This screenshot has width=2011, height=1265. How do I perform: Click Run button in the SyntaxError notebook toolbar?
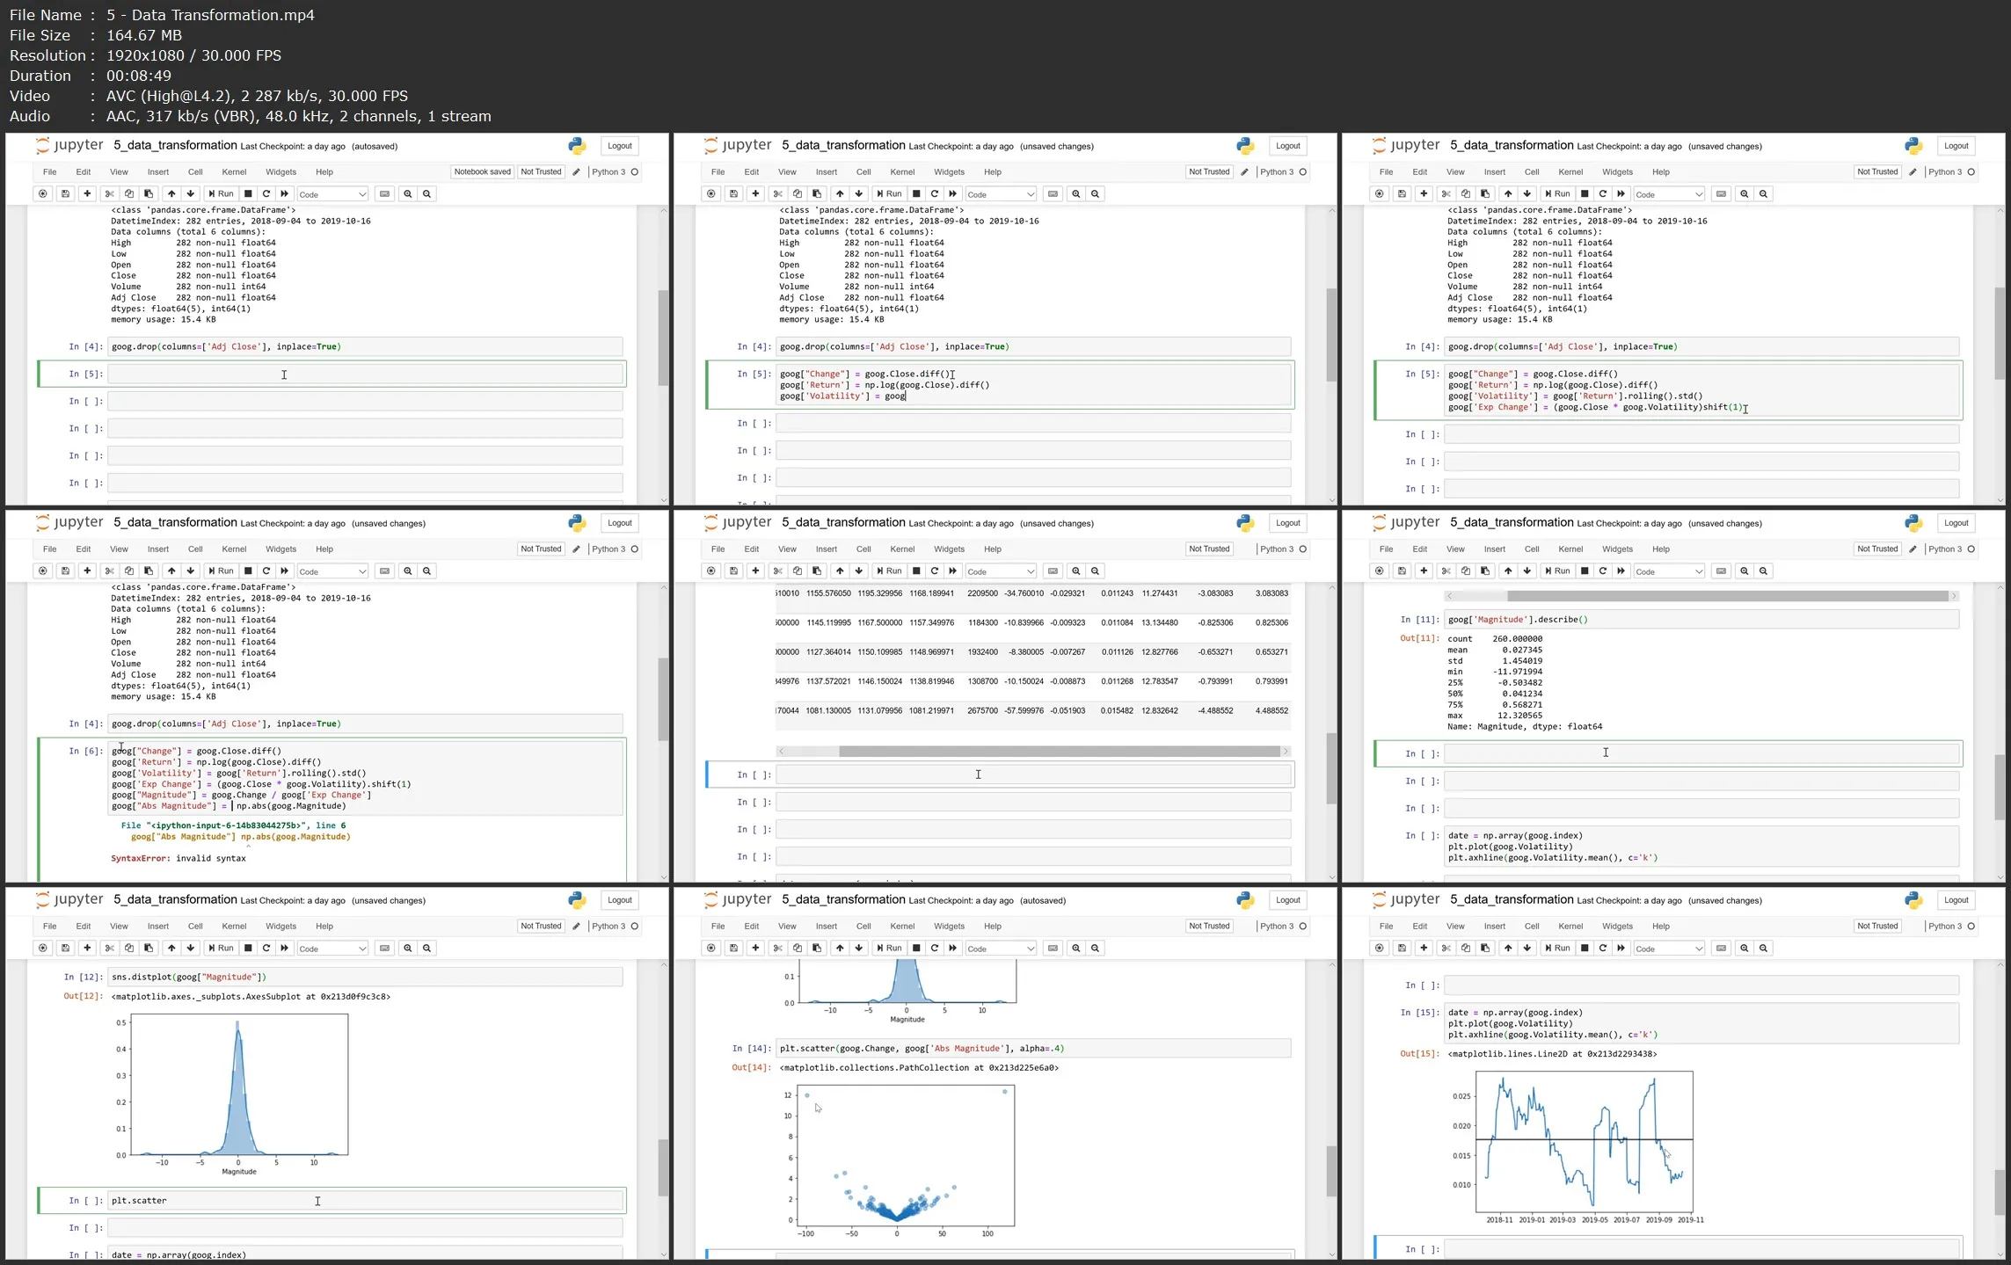221,571
